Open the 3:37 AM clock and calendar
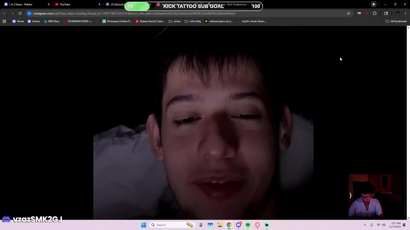410x230 pixels. pos(395,225)
